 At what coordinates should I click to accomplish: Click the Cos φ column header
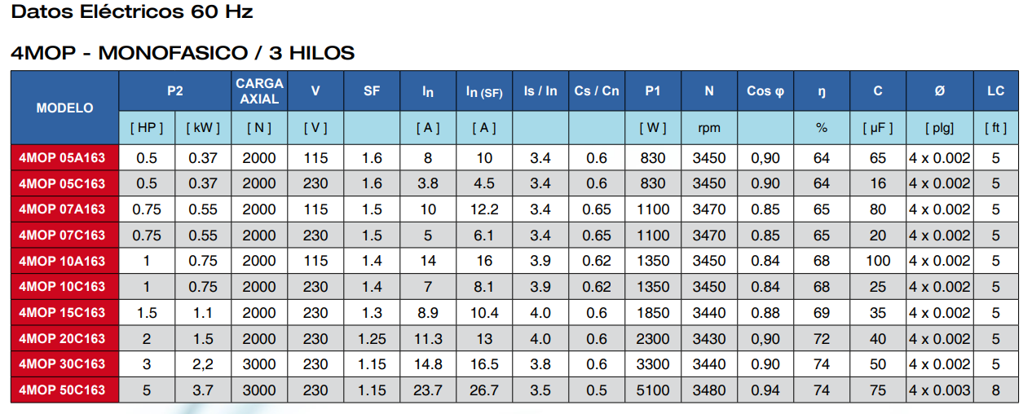(x=765, y=91)
